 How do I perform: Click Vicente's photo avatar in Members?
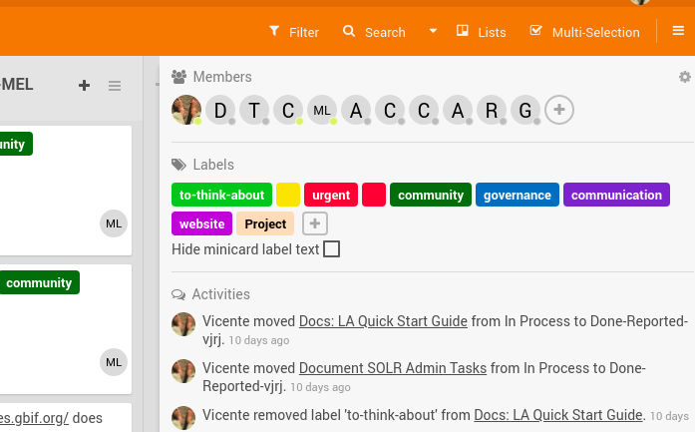click(x=186, y=110)
